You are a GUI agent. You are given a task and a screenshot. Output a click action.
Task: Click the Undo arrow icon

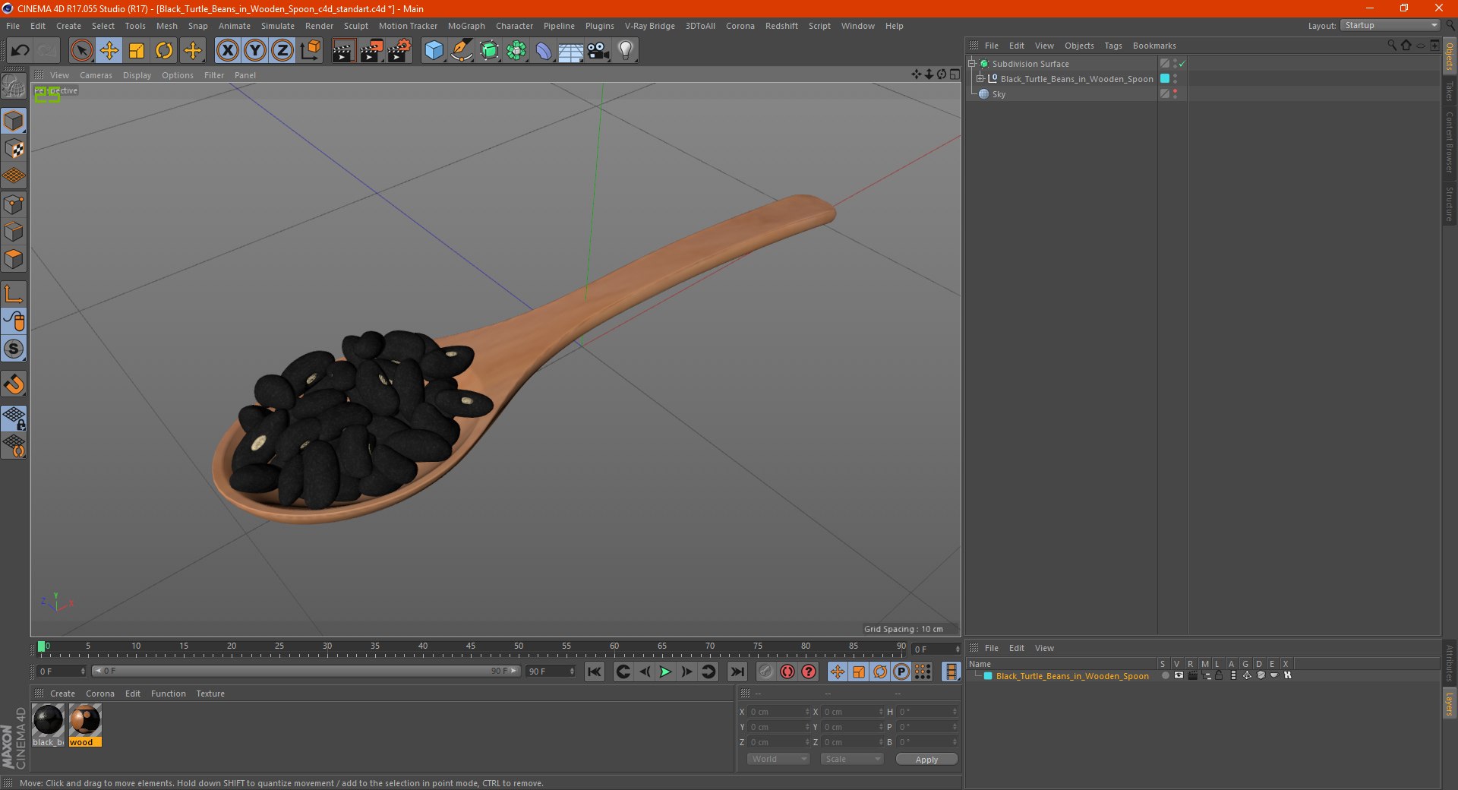coord(21,51)
